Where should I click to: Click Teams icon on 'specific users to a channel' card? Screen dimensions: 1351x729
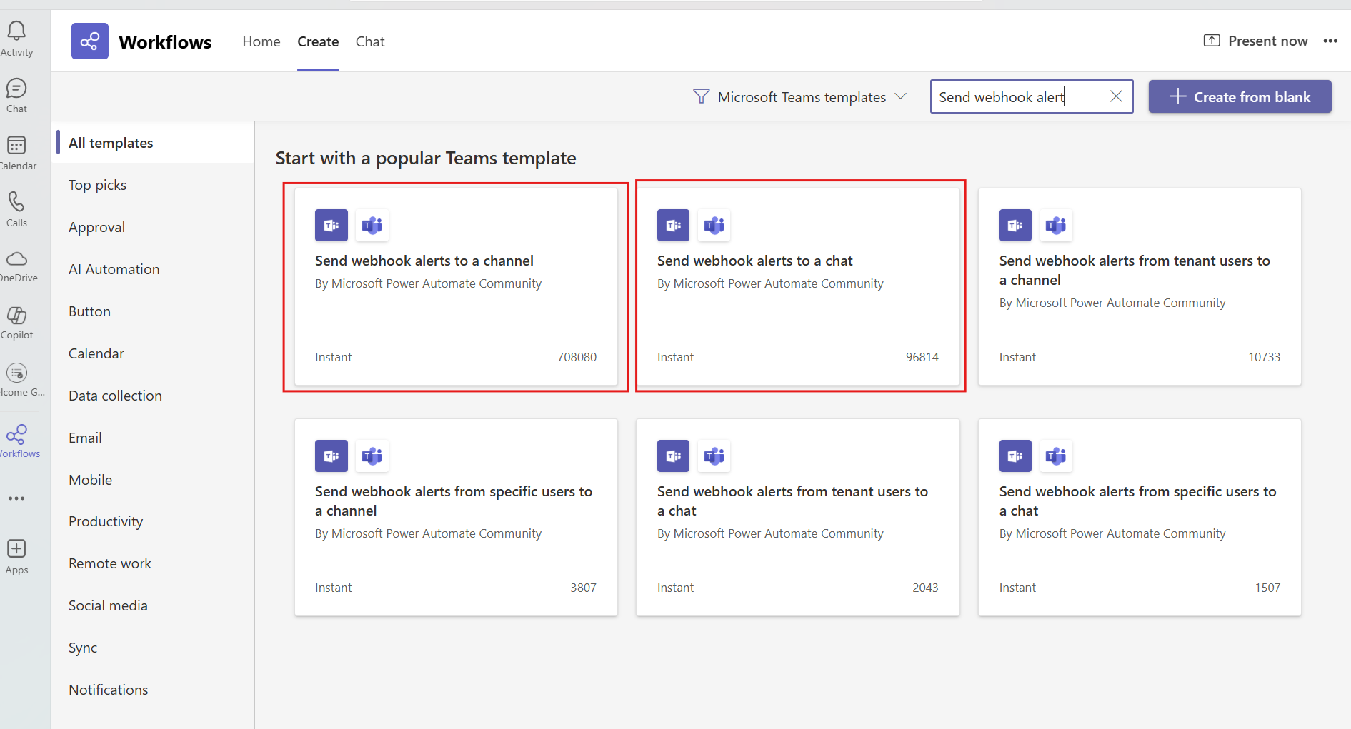372,456
